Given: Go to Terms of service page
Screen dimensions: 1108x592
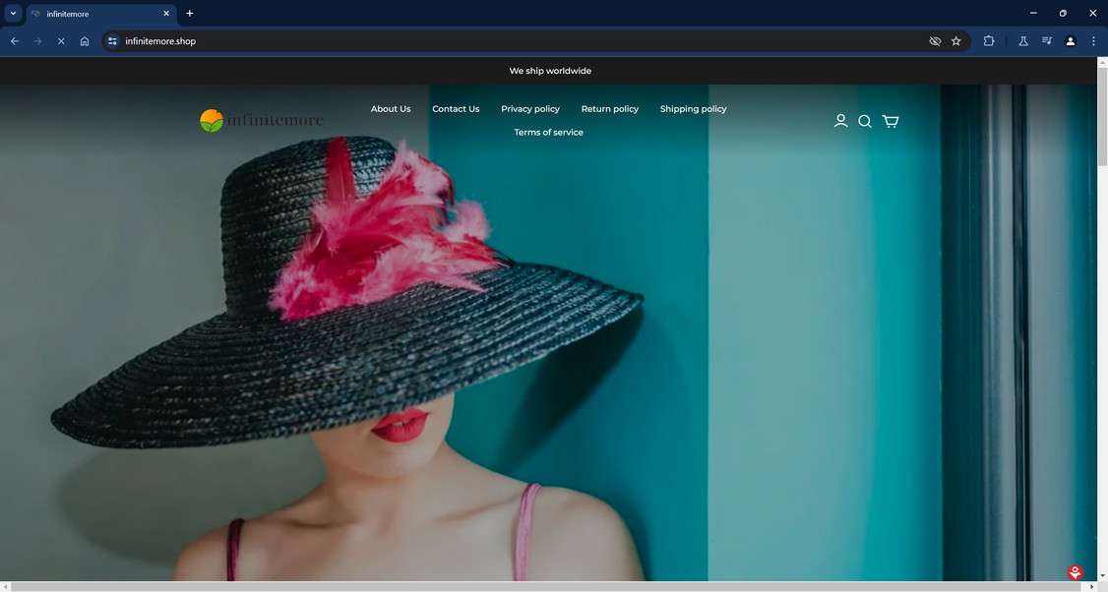Looking at the screenshot, I should (548, 133).
